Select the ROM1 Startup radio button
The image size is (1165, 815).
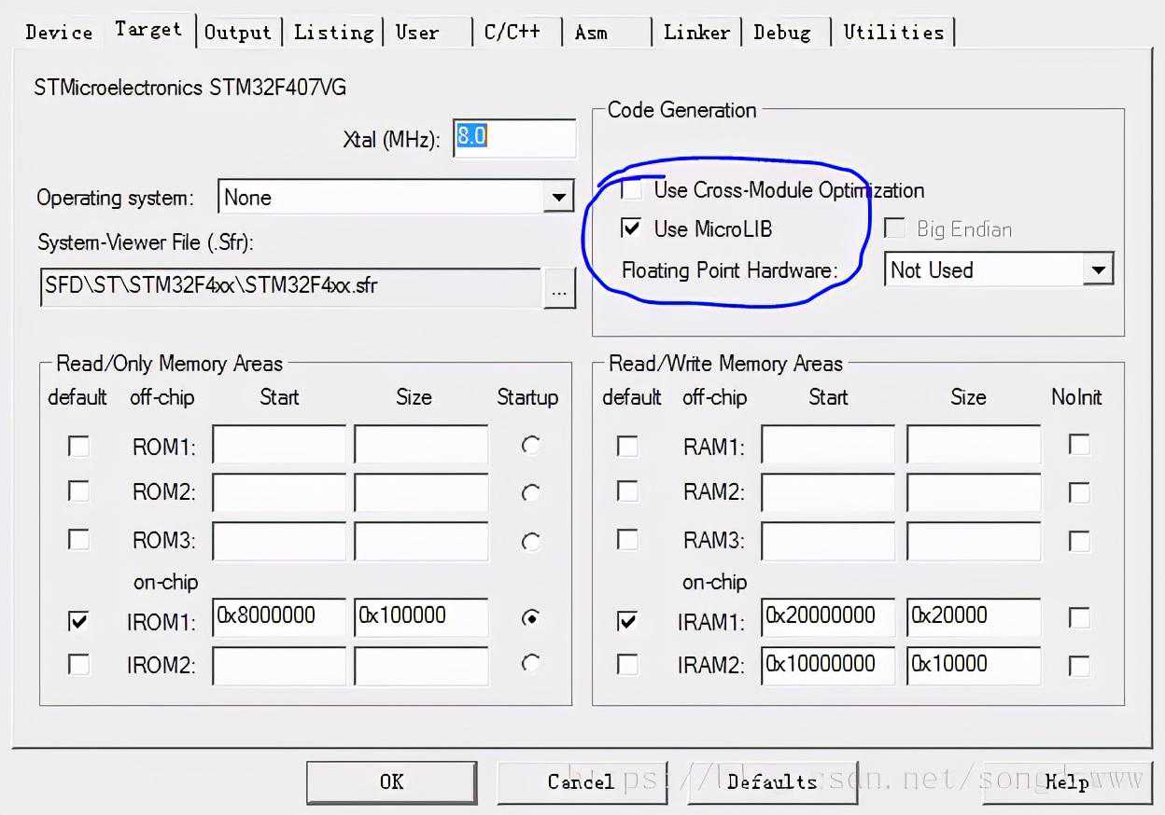coord(530,446)
